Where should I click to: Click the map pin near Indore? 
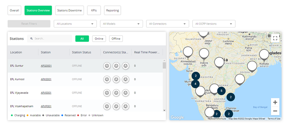point(204,54)
